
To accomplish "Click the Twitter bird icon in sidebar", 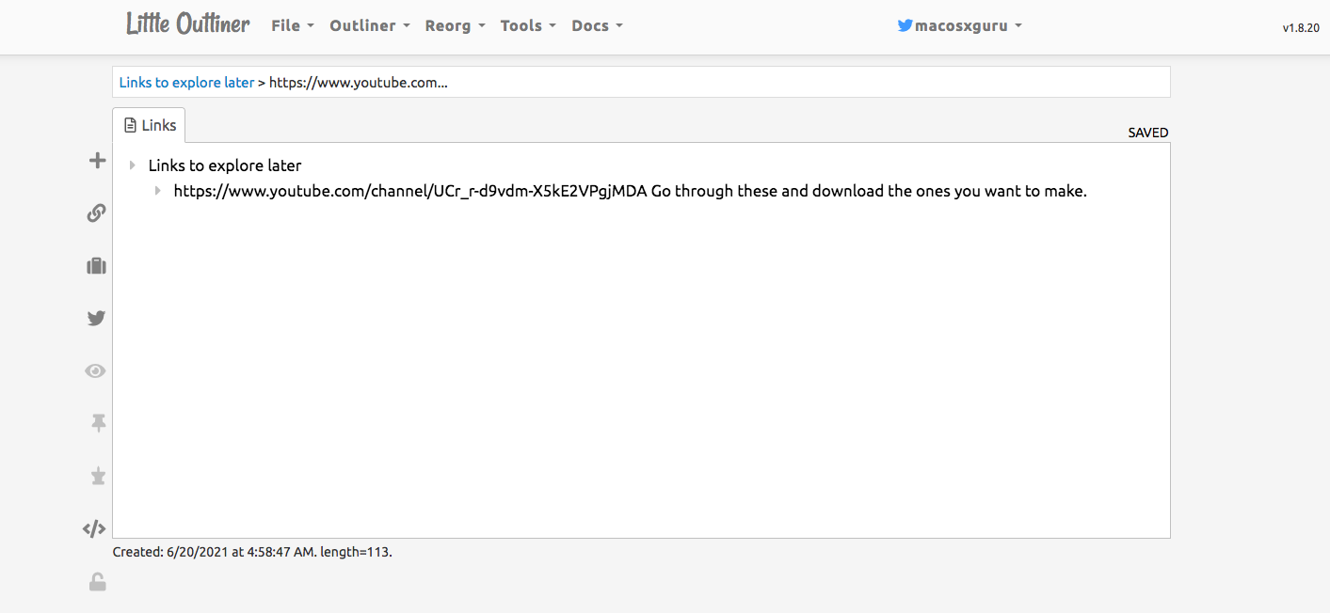I will [x=96, y=319].
